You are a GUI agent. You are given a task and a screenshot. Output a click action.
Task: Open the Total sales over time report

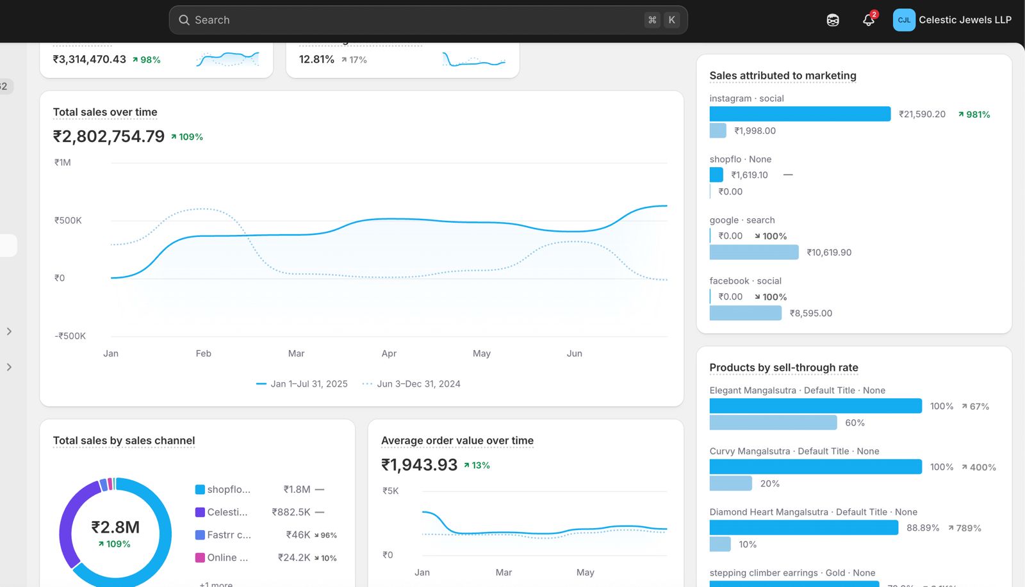tap(104, 112)
